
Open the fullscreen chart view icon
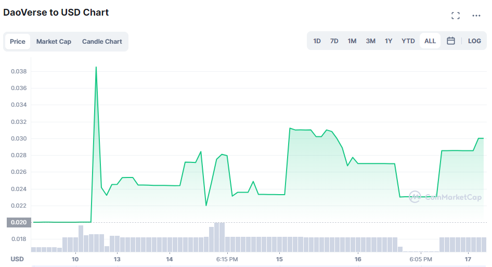(456, 16)
